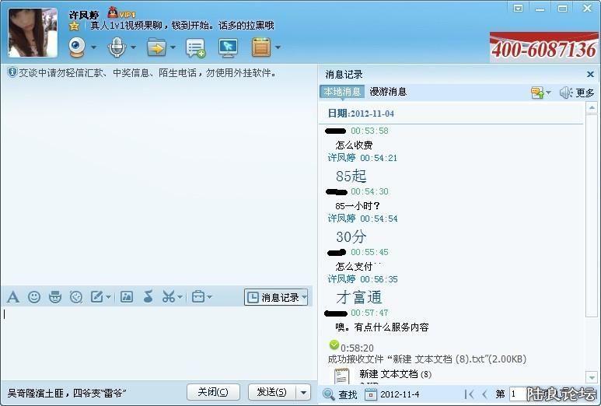Click the send picture icon
The image size is (601, 406).
coord(127,297)
